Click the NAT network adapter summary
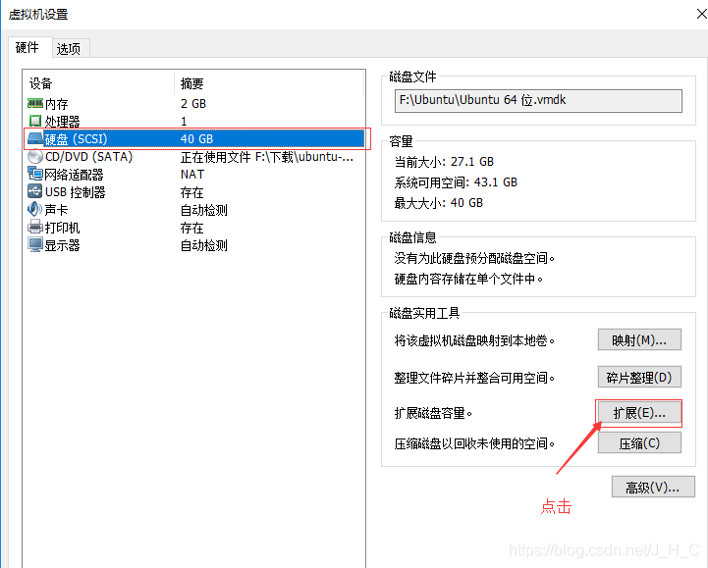Viewport: 708px width, 568px height. (192, 175)
